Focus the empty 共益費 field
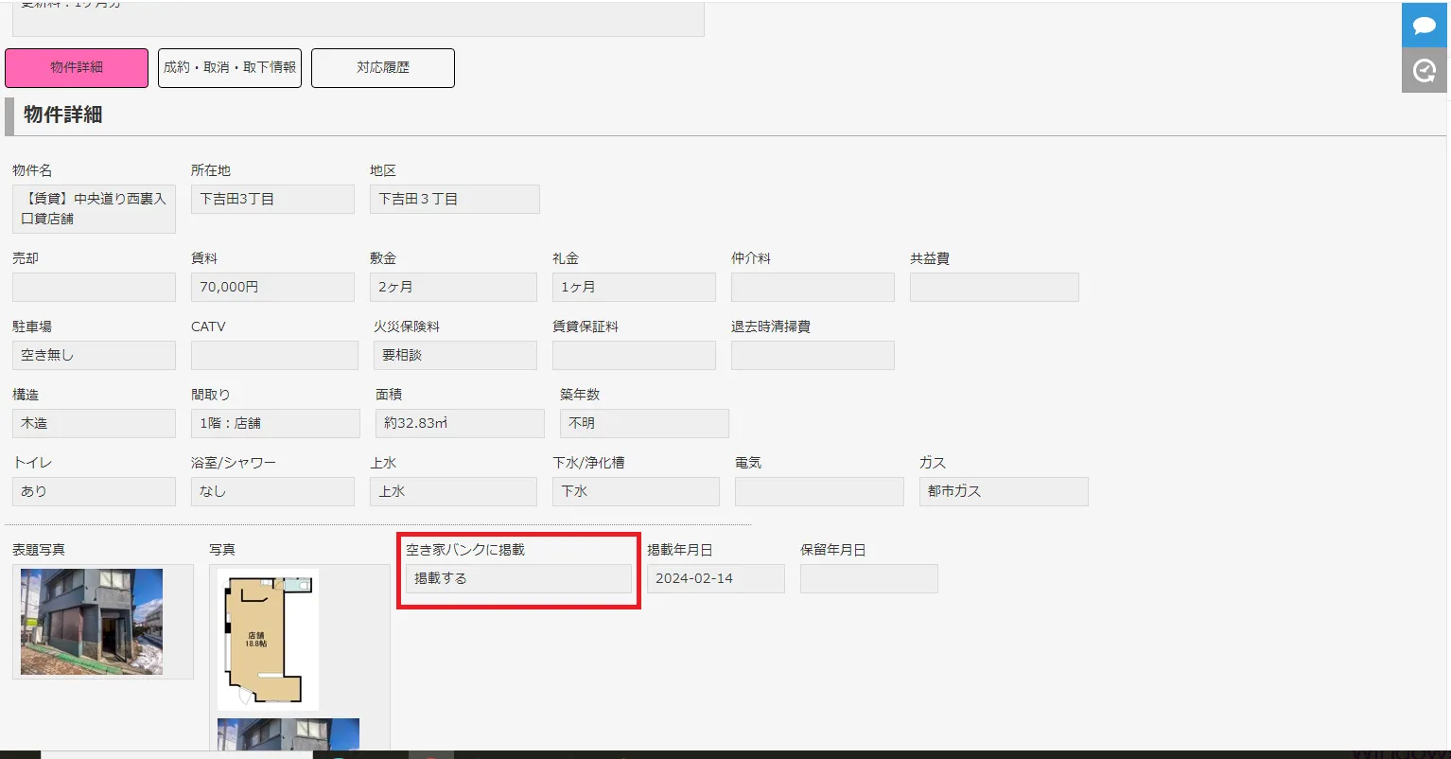The image size is (1451, 759). tap(994, 287)
